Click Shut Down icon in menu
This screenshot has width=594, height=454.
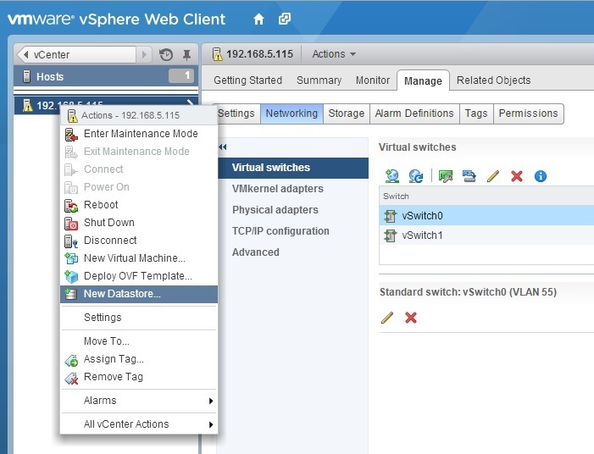click(x=71, y=224)
